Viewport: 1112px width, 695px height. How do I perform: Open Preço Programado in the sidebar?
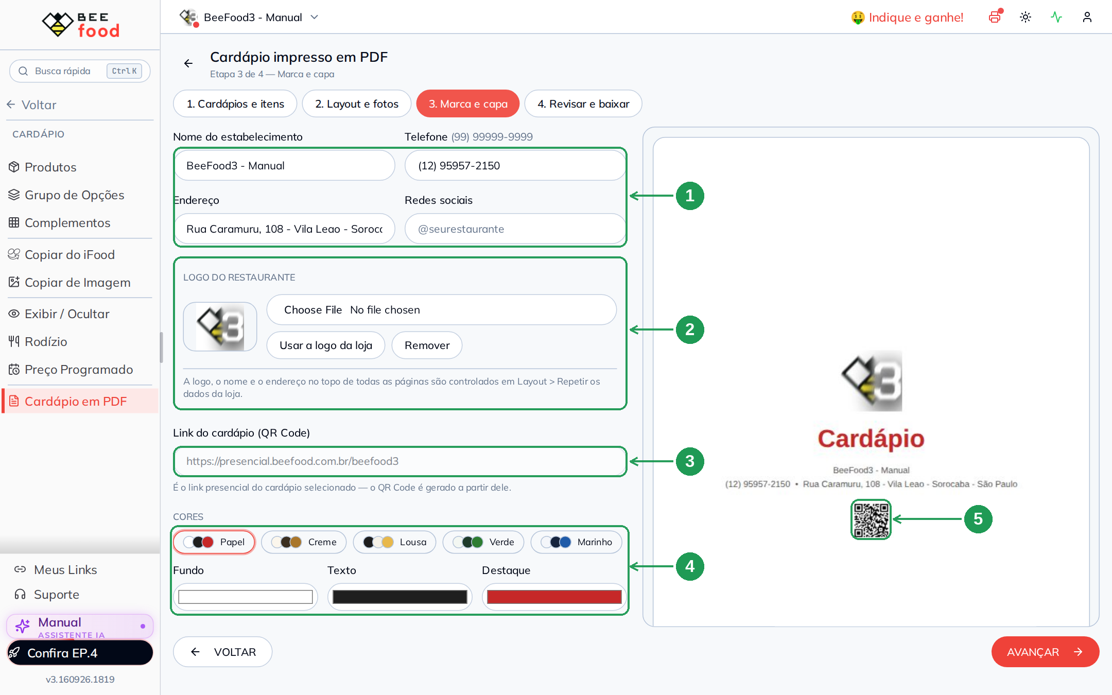tap(80, 369)
